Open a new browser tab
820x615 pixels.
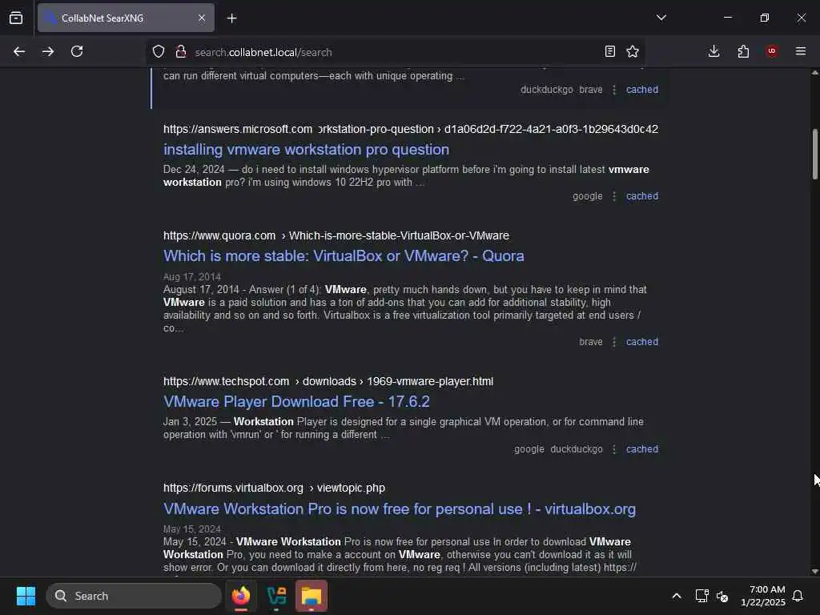pyautogui.click(x=231, y=18)
